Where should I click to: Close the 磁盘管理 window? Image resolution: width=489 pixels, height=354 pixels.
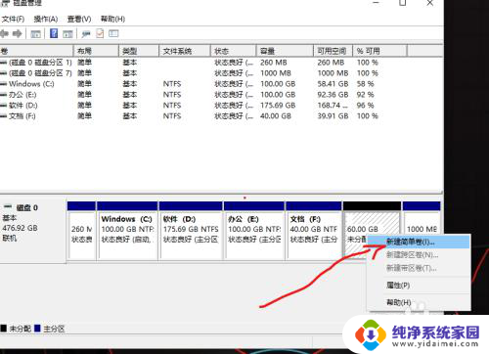[x=430, y=3]
